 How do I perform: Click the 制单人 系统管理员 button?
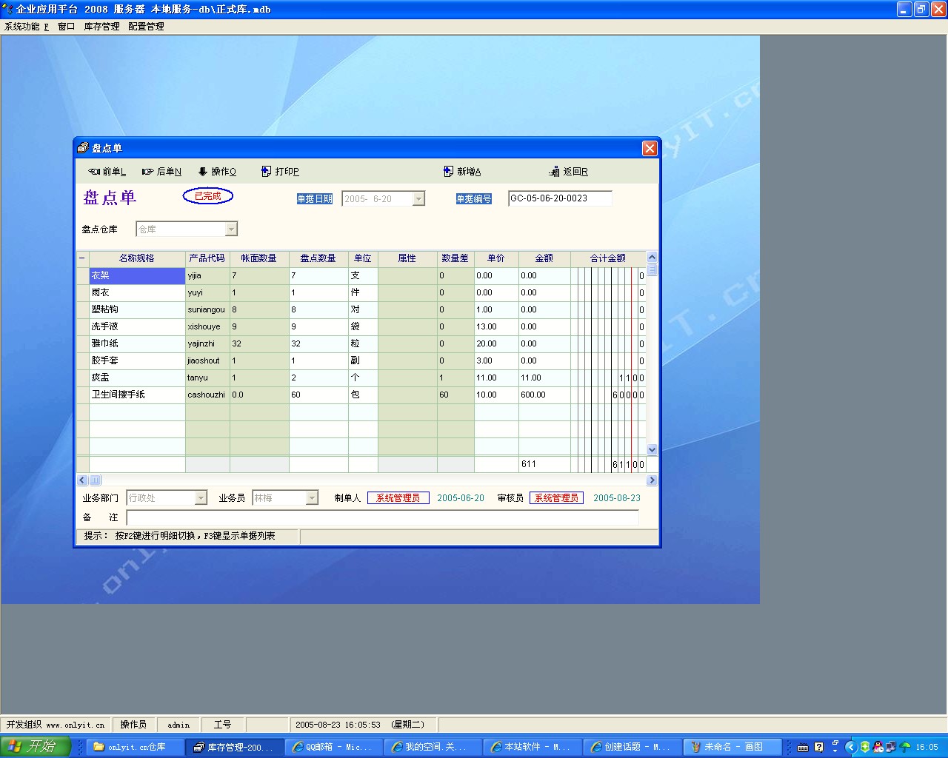(398, 498)
